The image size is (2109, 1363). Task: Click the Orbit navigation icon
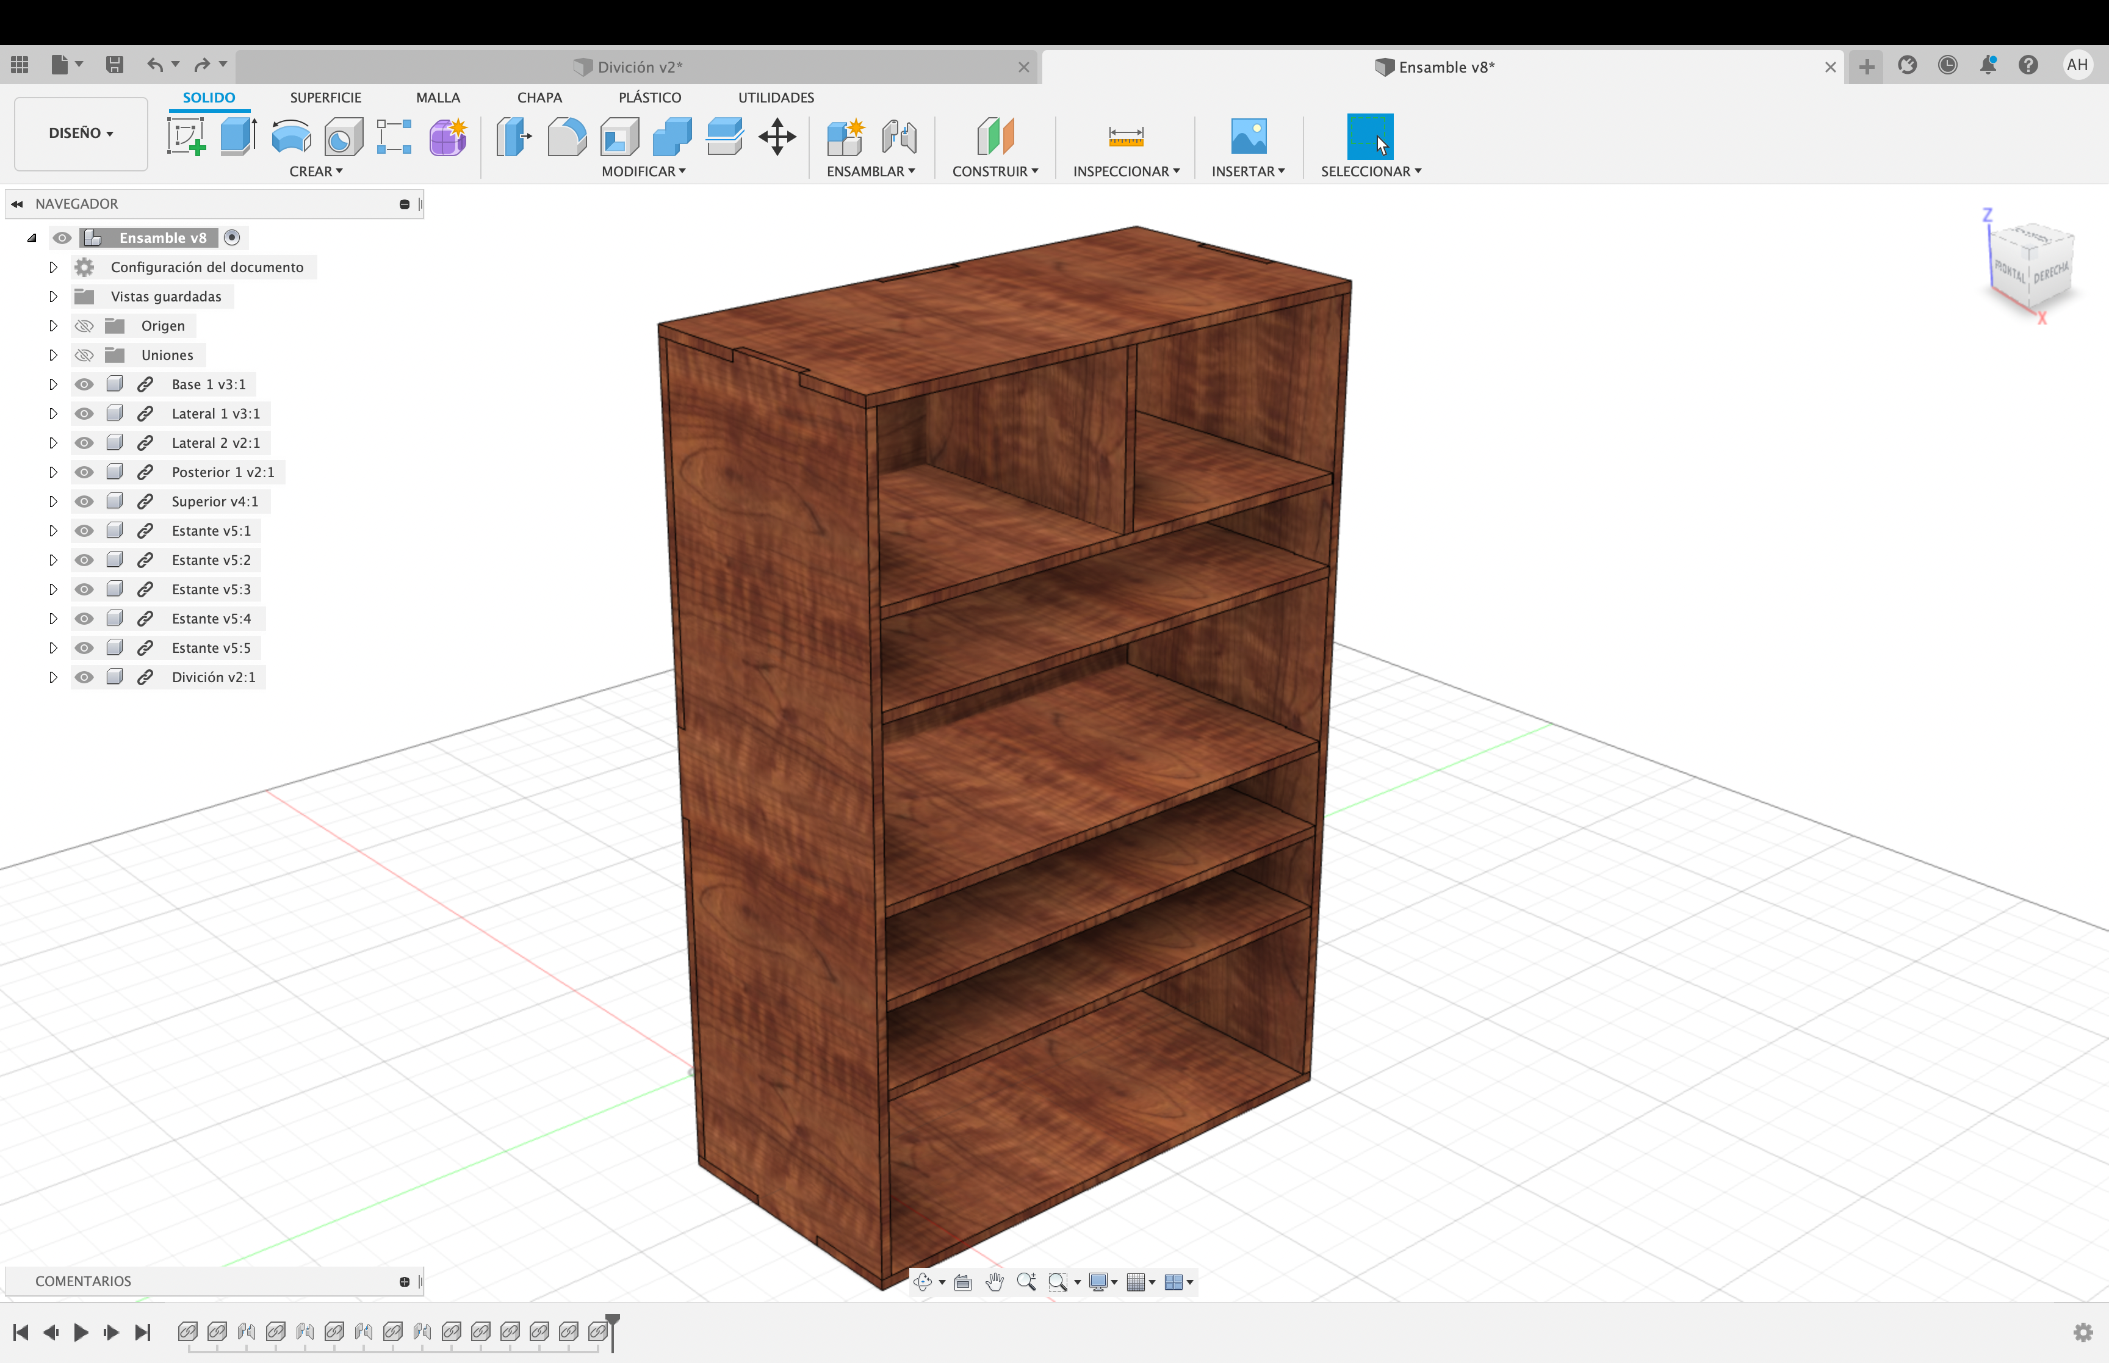pyautogui.click(x=923, y=1282)
